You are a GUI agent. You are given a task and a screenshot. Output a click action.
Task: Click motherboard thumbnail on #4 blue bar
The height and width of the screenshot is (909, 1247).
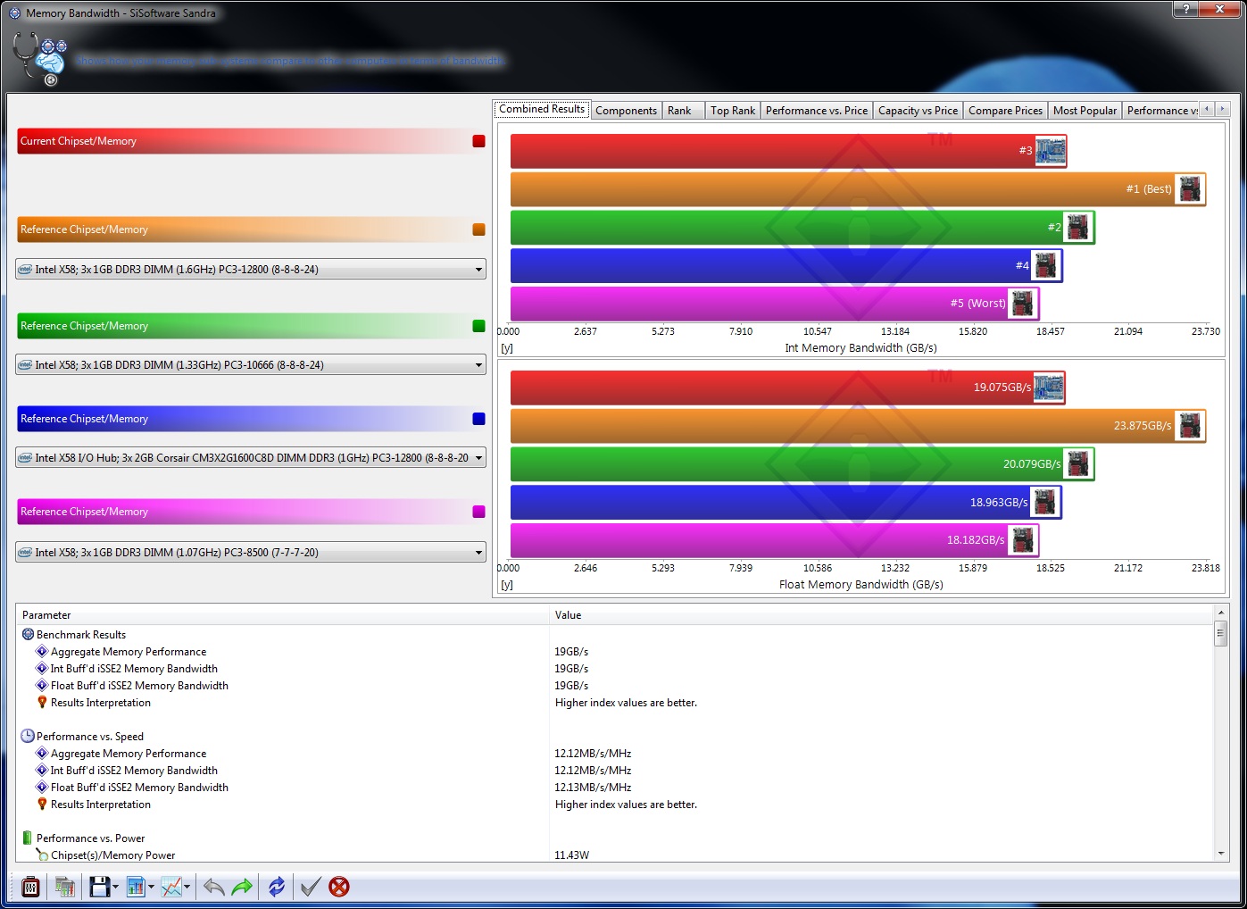(1045, 265)
